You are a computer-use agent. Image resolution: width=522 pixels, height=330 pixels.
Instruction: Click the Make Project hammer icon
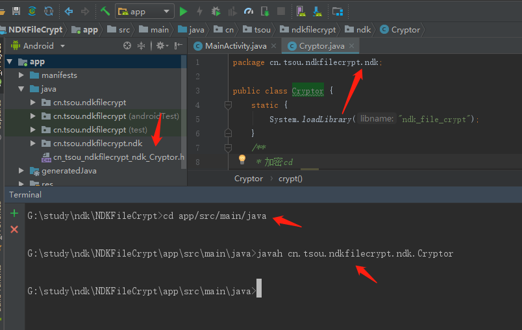[105, 11]
